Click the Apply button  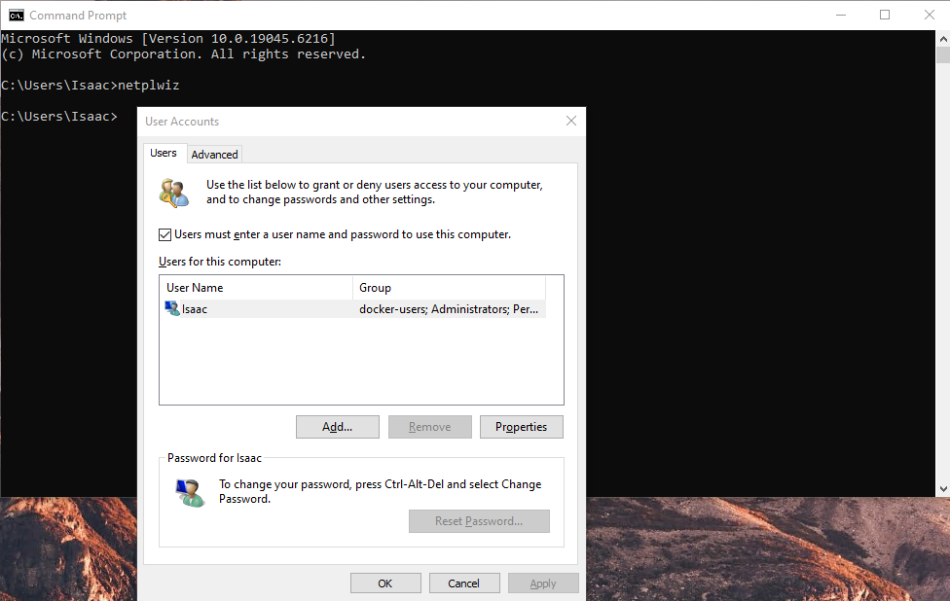coord(543,583)
